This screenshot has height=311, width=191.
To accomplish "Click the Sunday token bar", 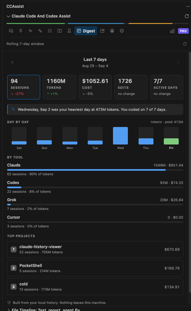I will 44,142.
